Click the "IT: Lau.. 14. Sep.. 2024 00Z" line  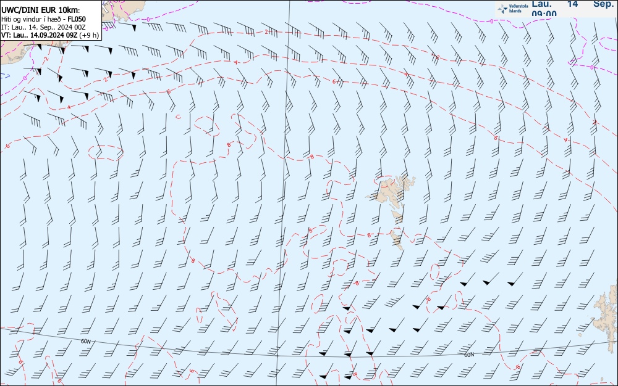(43, 27)
